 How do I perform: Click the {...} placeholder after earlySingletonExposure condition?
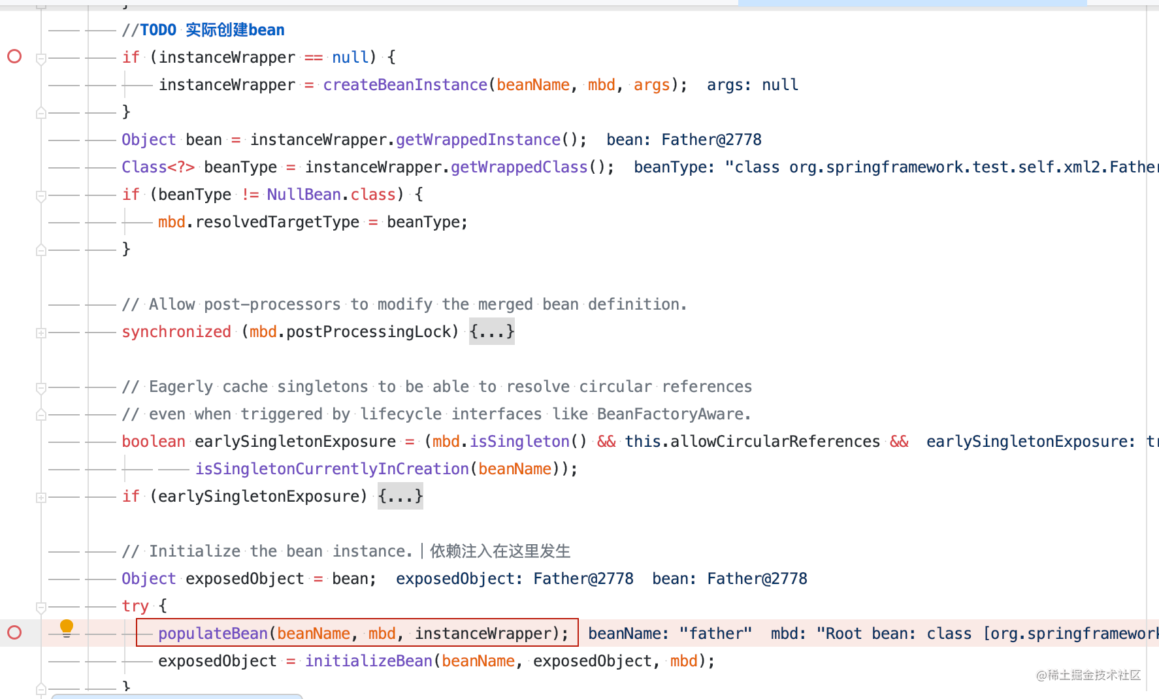pyautogui.click(x=400, y=496)
